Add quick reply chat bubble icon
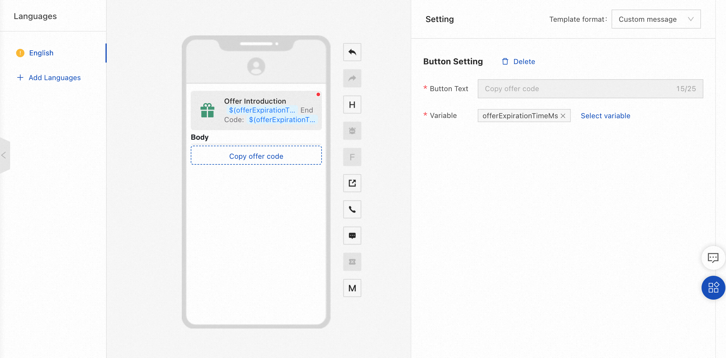The width and height of the screenshot is (726, 358). [x=352, y=236]
